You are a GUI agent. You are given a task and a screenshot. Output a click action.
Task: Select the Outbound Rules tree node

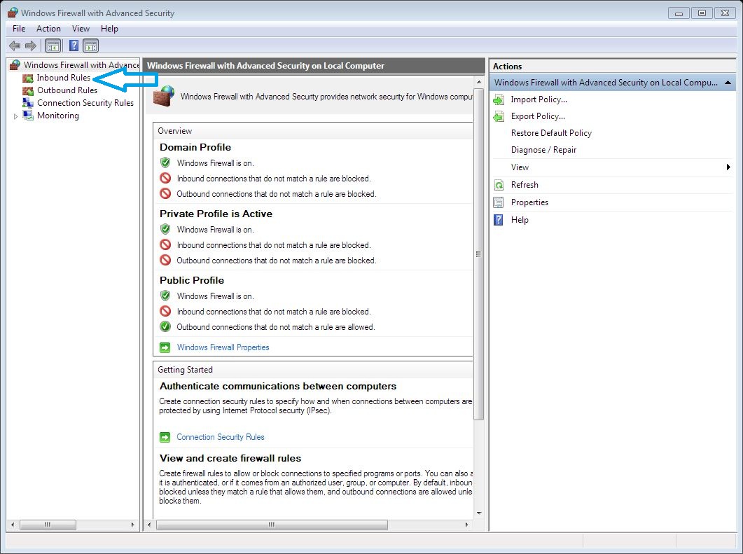coord(67,90)
